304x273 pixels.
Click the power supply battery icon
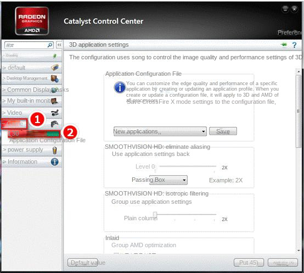coord(55,150)
